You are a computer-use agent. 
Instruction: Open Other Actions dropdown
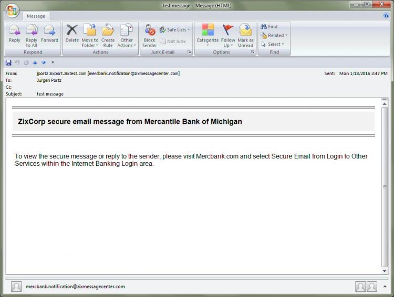tap(127, 36)
